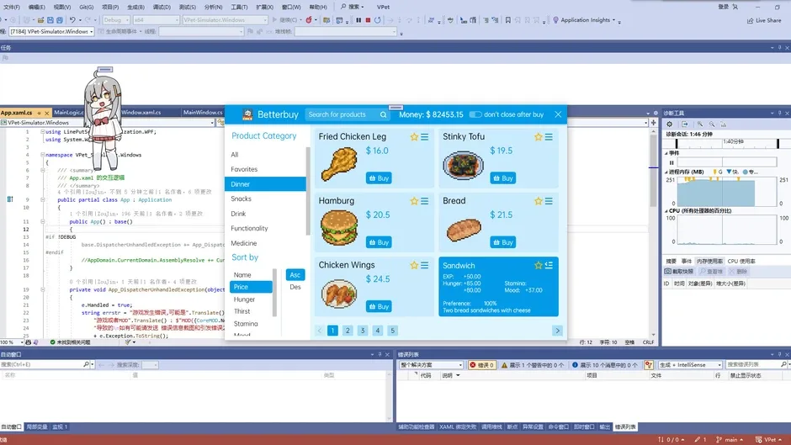Viewport: 791px width, 445px height.
Task: Zoom in on the diagnostics timeline
Action: point(699,124)
